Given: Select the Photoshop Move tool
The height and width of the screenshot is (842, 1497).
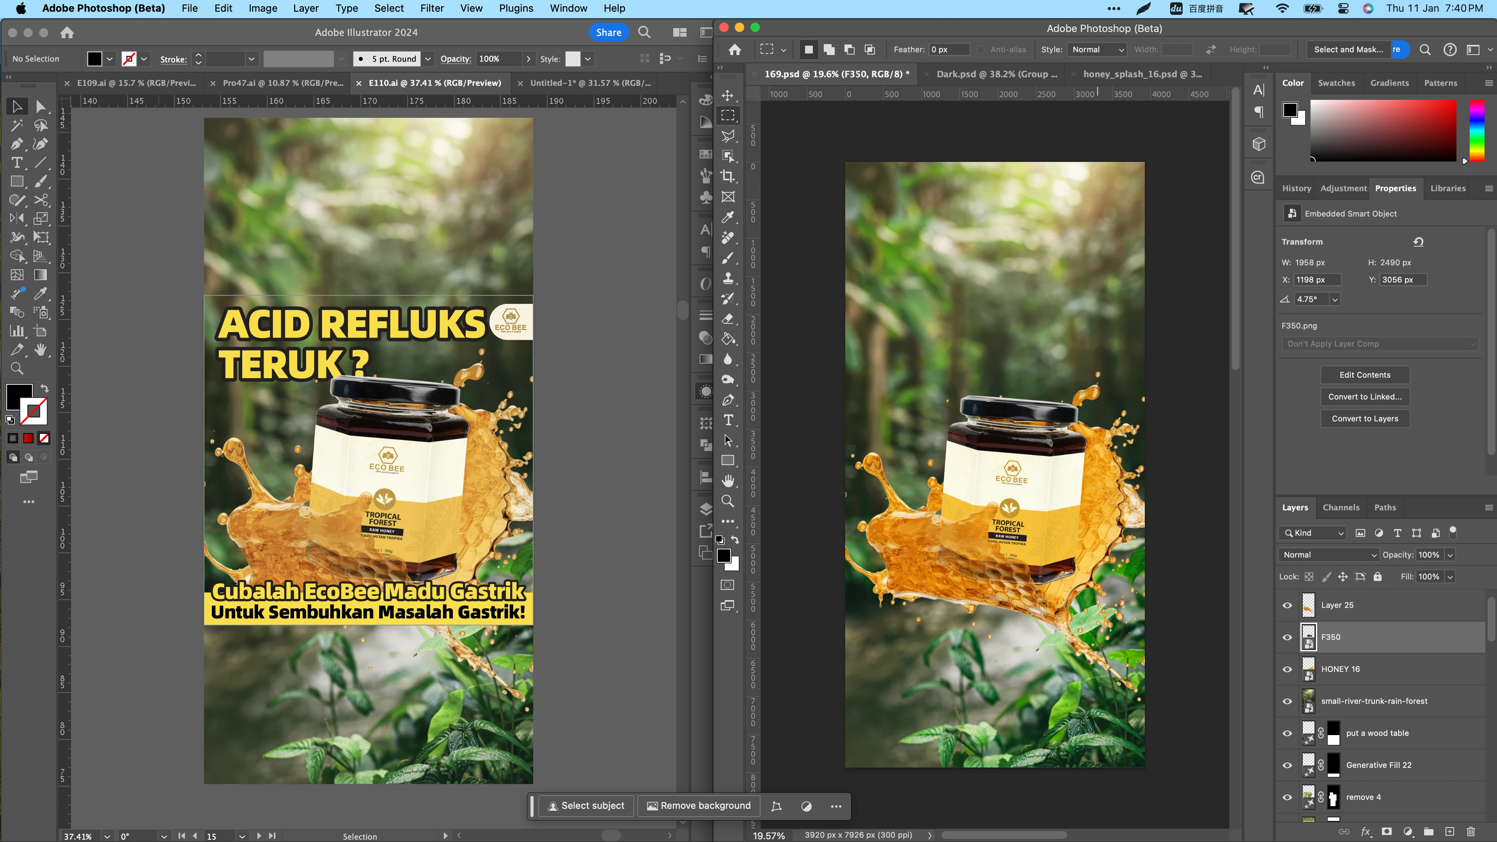Looking at the screenshot, I should tap(727, 95).
